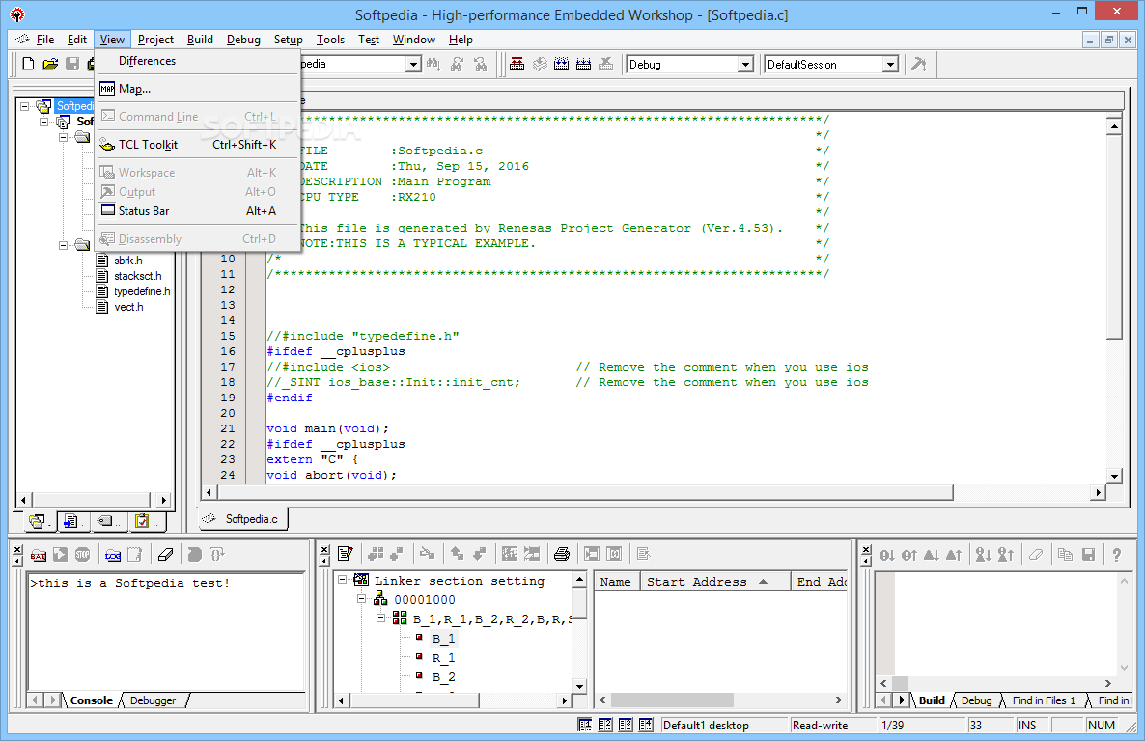This screenshot has width=1145, height=741.
Task: Click the help question mark in output toolbar
Action: pos(1117,555)
